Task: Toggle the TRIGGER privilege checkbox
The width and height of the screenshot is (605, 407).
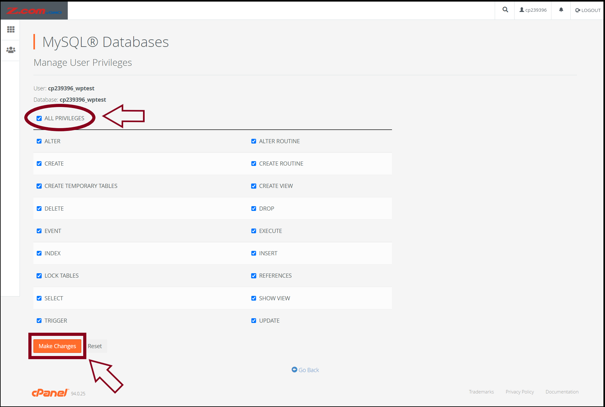Action: 39,320
